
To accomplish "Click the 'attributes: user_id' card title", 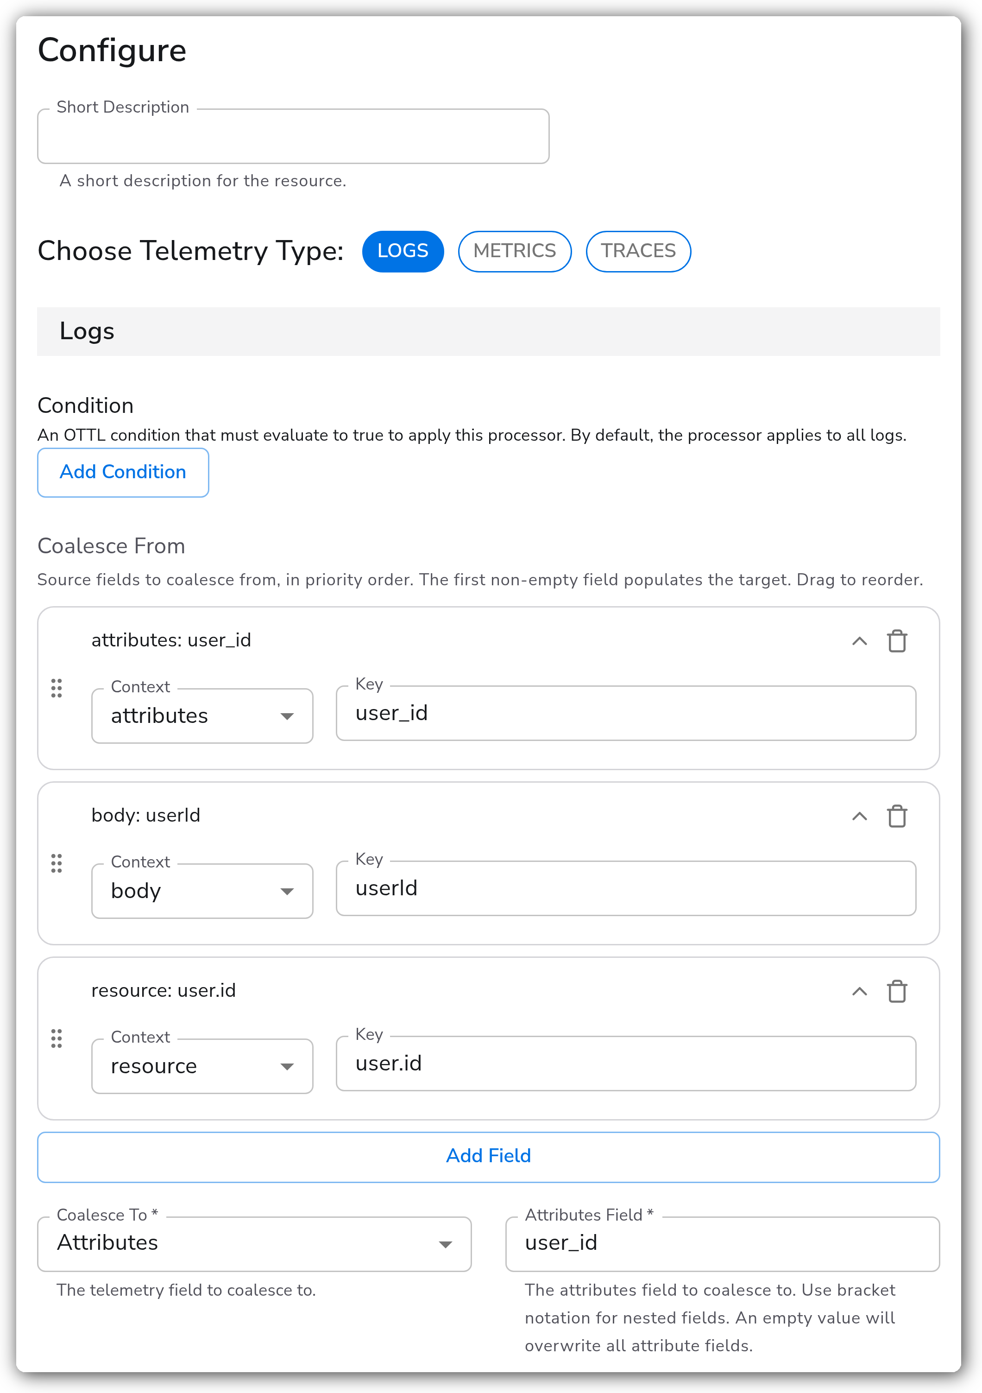I will tap(171, 640).
